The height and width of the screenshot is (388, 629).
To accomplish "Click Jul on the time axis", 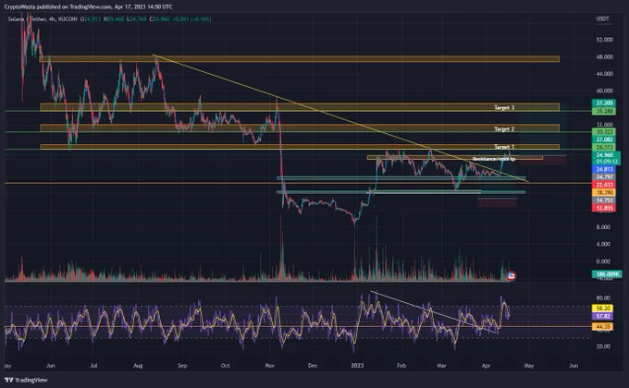I will [x=93, y=366].
